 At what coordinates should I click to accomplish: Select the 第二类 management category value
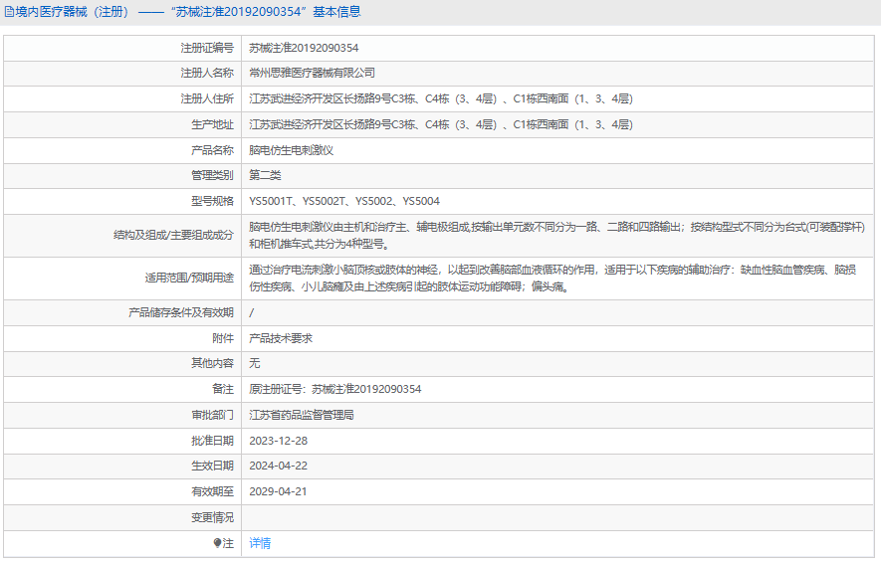(265, 176)
